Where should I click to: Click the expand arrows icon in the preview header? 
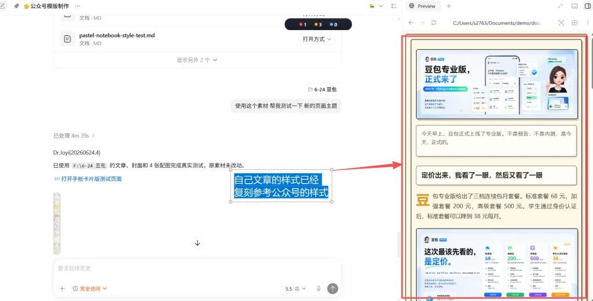tap(561, 6)
